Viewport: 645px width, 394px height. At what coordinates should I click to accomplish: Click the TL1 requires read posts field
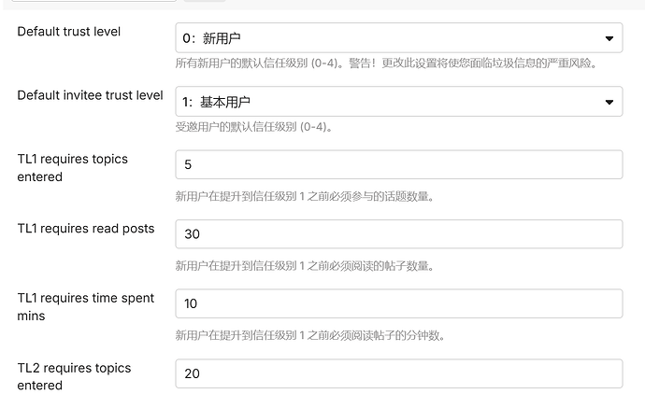pyautogui.click(x=398, y=233)
